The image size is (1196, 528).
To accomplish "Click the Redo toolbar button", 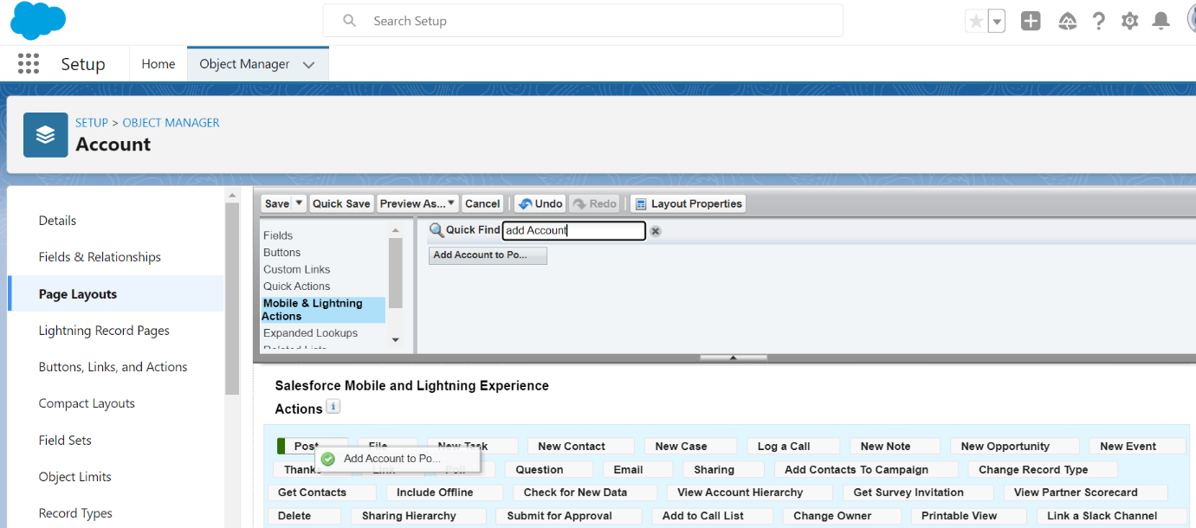I will 594,203.
